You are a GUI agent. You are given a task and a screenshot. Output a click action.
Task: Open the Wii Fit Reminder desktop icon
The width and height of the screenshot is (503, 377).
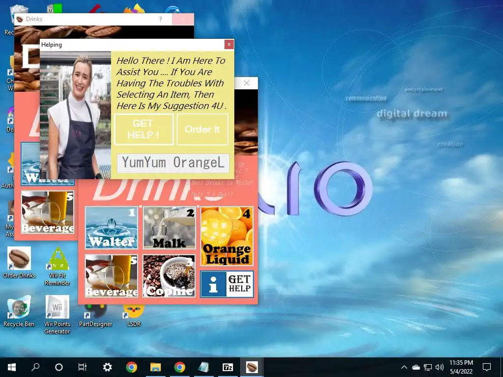[x=57, y=266]
